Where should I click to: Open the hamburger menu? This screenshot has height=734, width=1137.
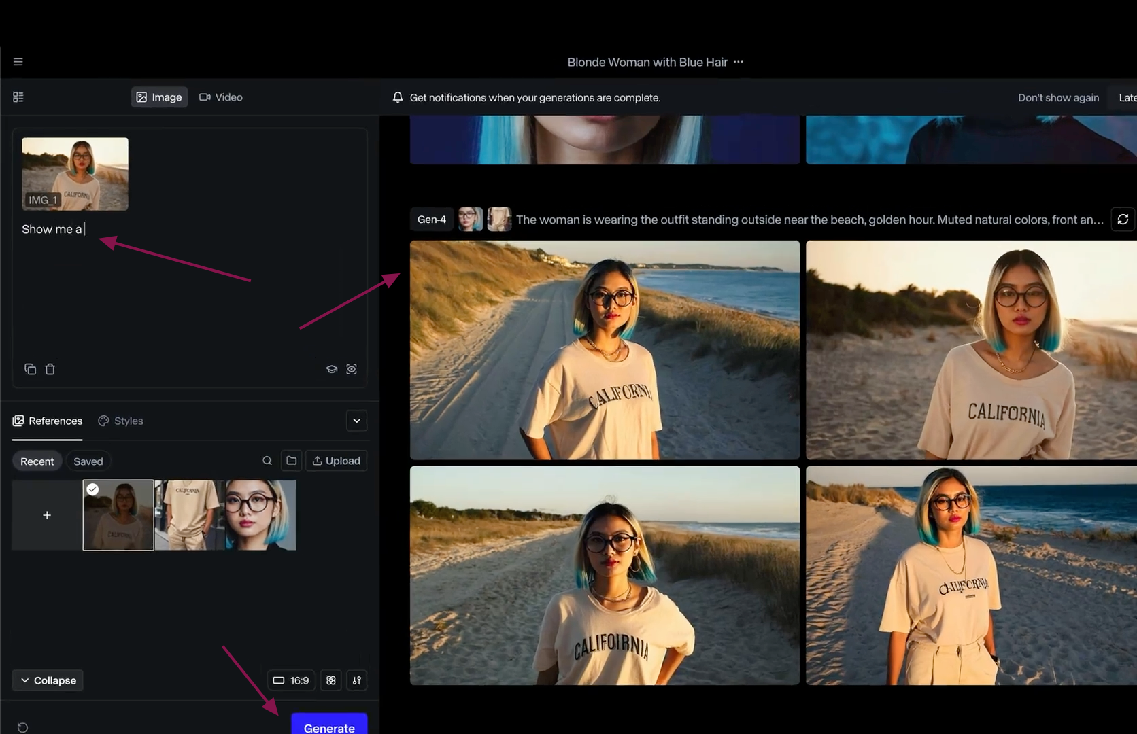(x=18, y=62)
